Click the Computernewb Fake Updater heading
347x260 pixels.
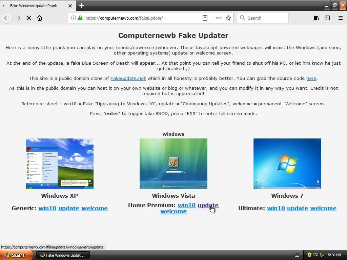[173, 36]
